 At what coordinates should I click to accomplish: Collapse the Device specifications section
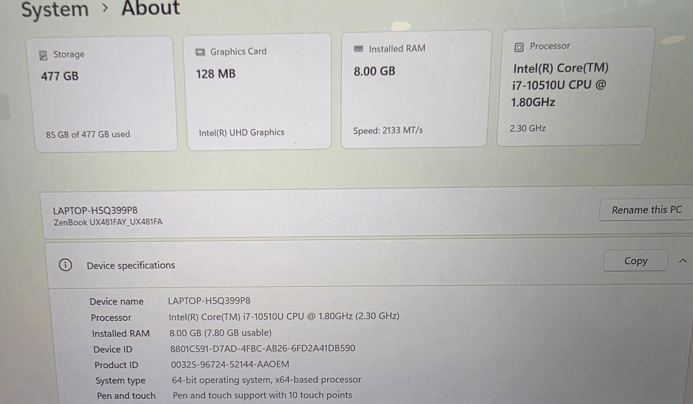683,261
